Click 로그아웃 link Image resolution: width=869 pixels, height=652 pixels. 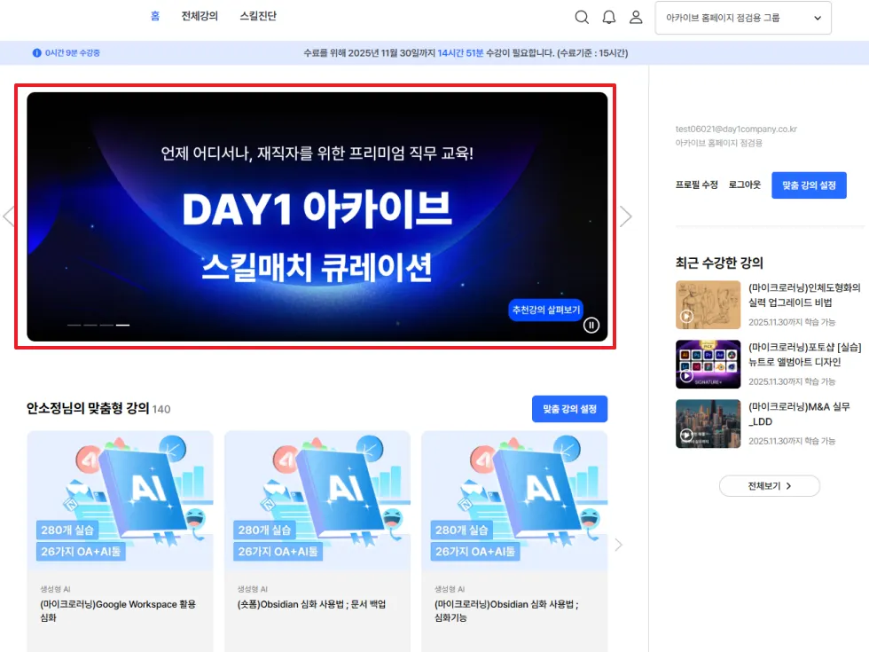[744, 185]
